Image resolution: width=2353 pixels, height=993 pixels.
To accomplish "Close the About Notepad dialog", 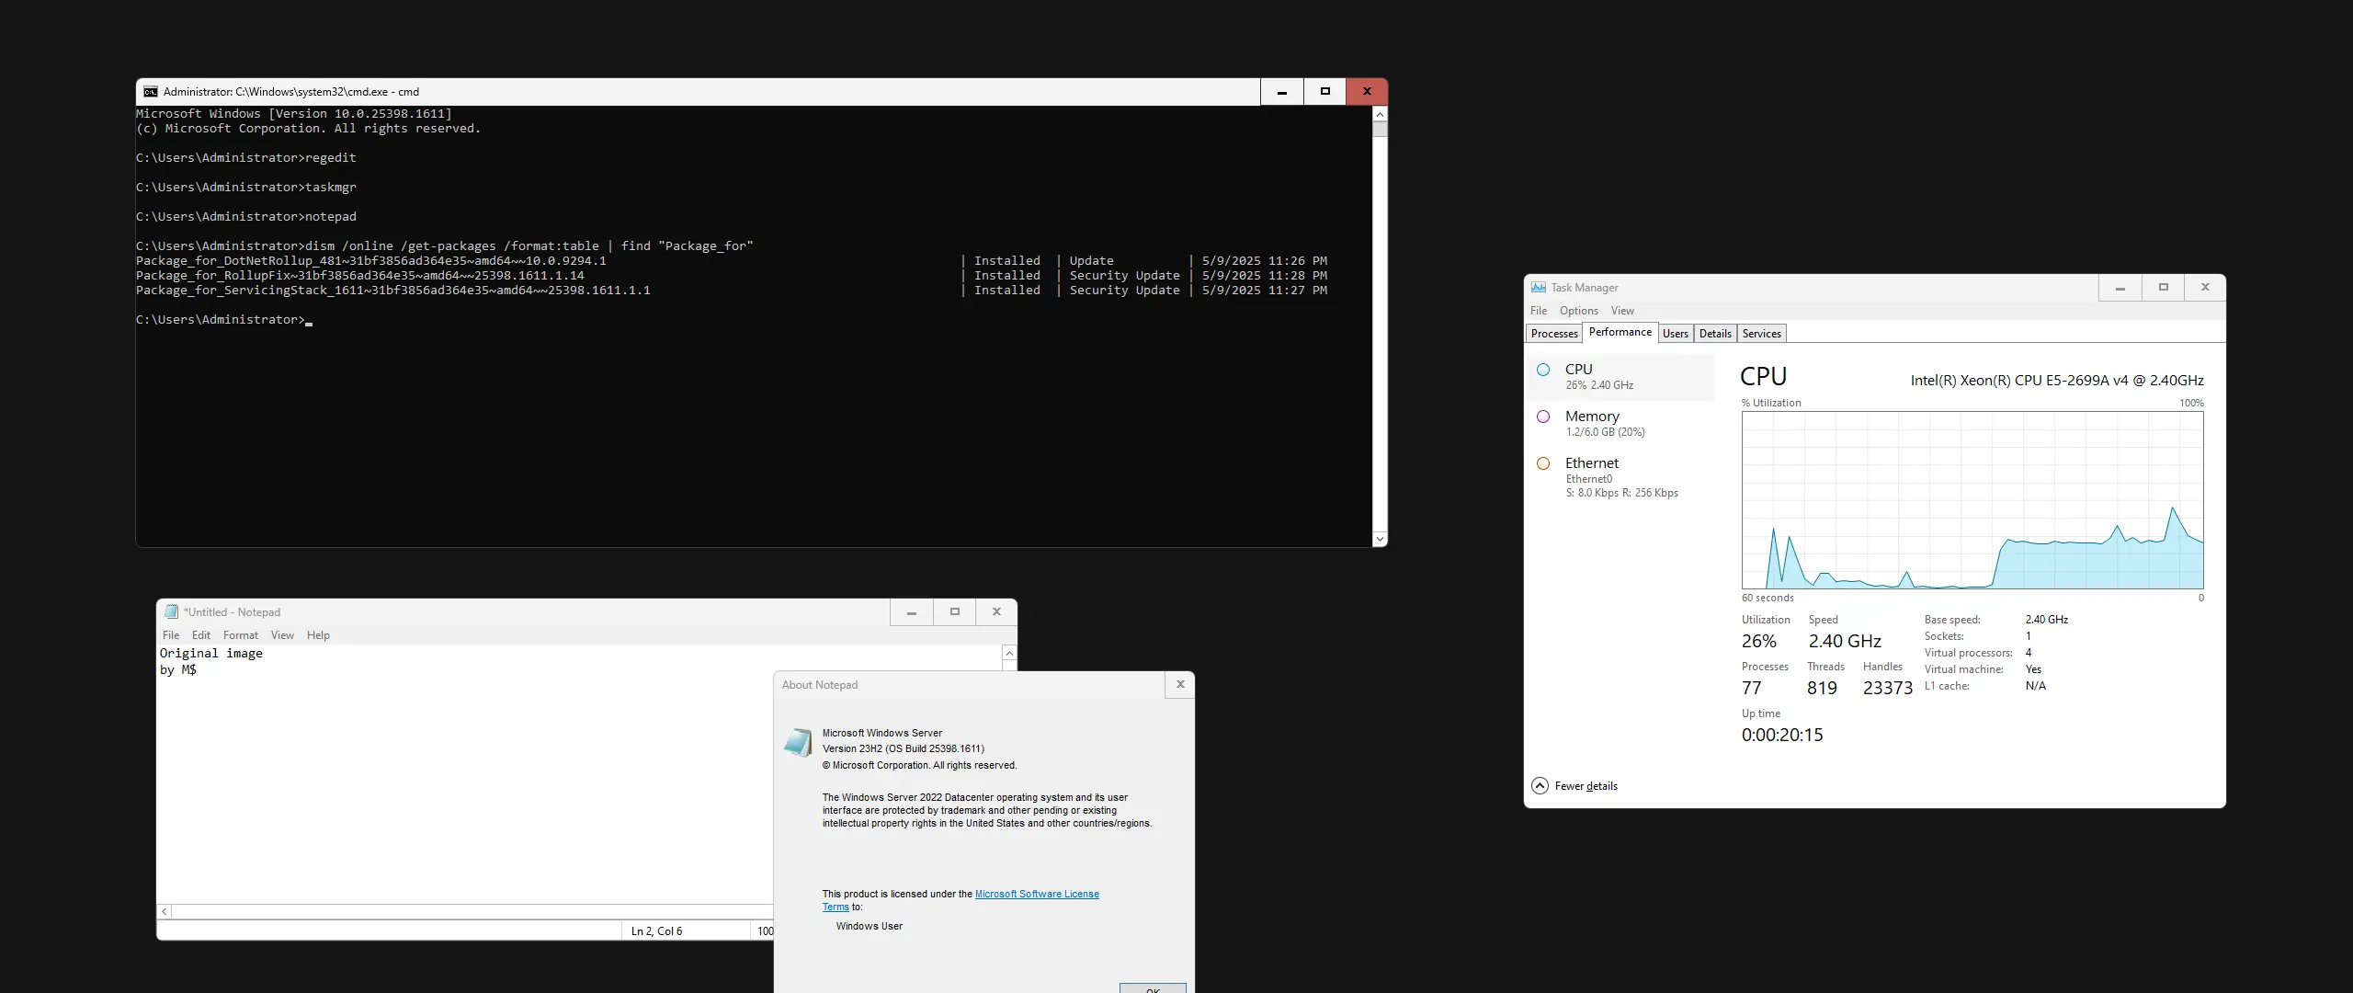I will coord(1180,685).
